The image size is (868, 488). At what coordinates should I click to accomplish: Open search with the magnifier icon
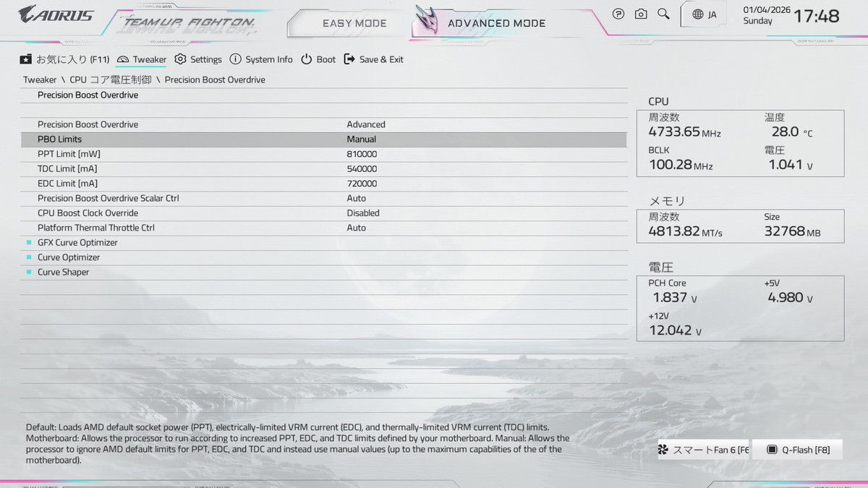(x=663, y=14)
